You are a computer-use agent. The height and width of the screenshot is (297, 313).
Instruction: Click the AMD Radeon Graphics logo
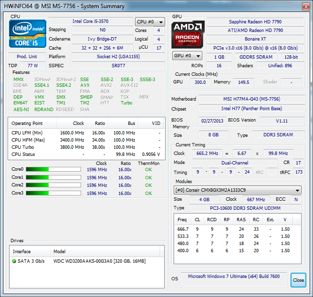pos(188,34)
